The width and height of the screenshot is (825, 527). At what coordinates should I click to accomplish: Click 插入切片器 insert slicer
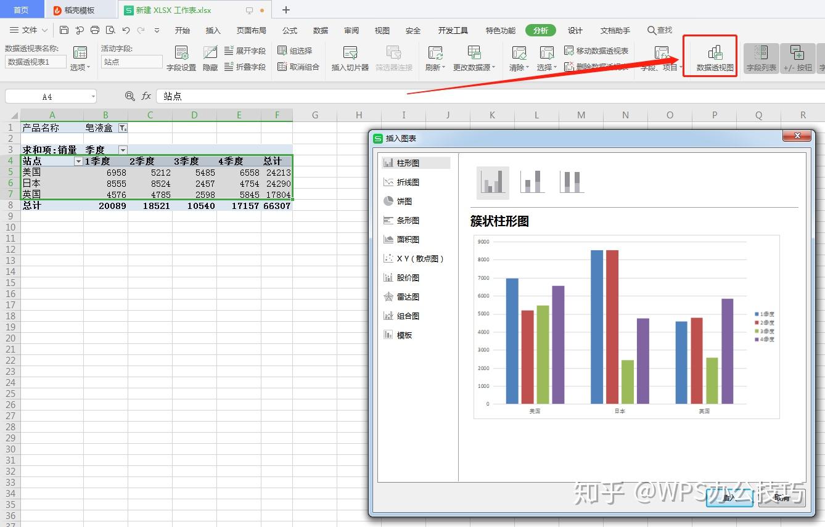point(350,59)
